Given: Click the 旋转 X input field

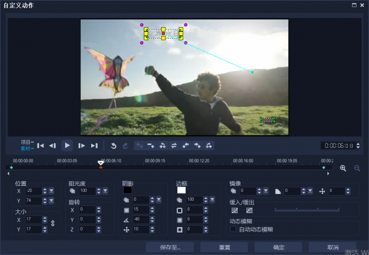Looking at the screenshot, I should point(87,209).
